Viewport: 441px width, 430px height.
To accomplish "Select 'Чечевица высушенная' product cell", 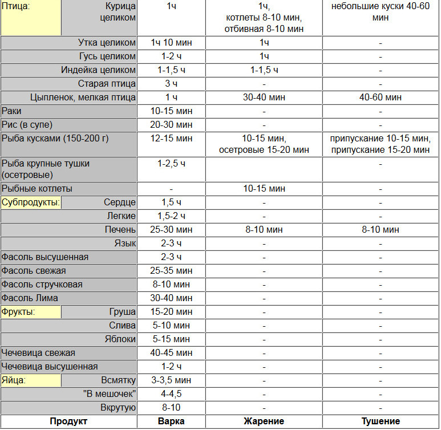I will pyautogui.click(x=68, y=367).
